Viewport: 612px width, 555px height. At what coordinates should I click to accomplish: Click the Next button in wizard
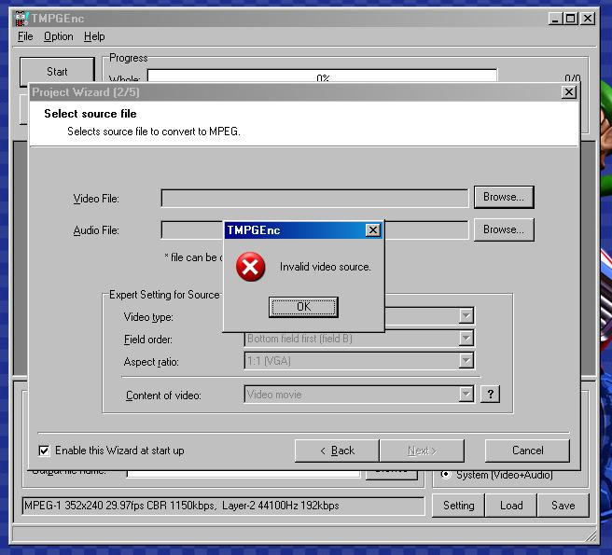coord(422,451)
